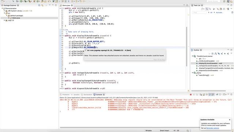
Task: Click the New Java Package toolbar icon
Action: coord(34,1)
